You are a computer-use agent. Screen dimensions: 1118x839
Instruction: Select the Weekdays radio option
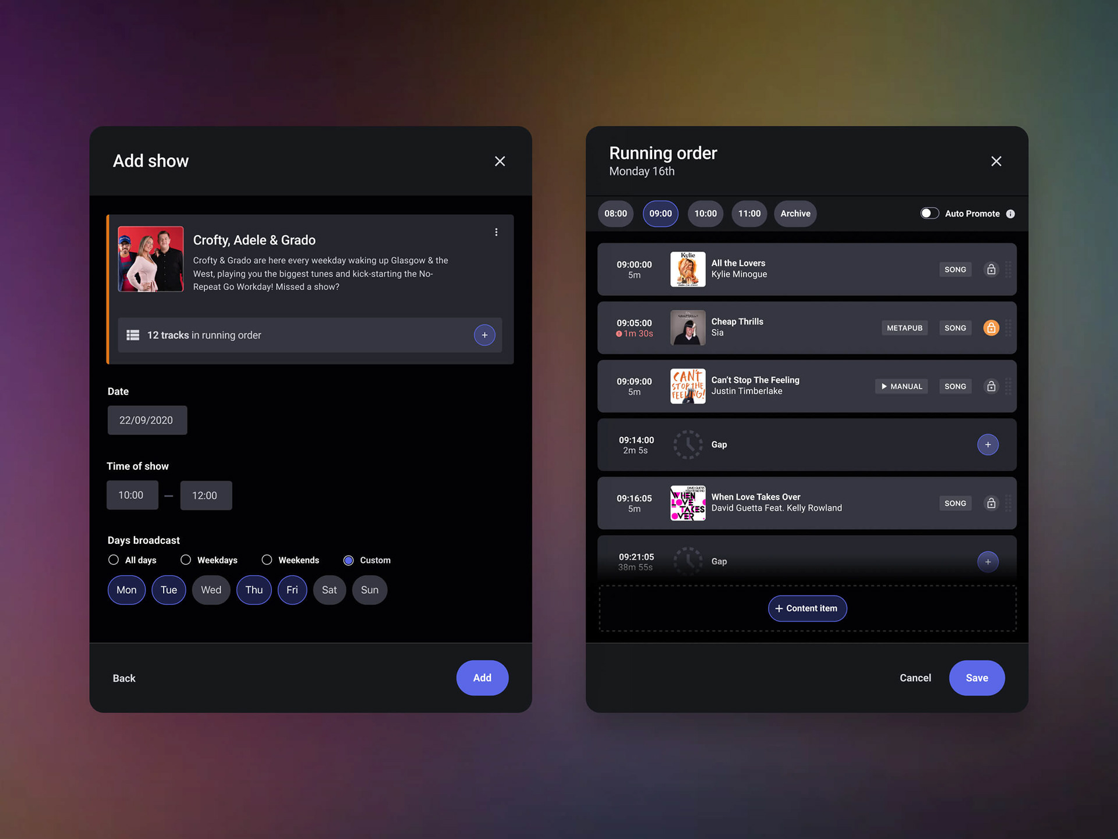(186, 560)
